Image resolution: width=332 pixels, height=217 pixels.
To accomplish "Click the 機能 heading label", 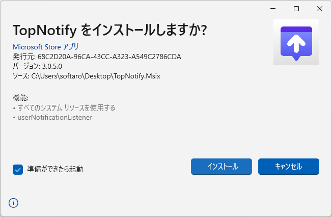I will click(20, 98).
